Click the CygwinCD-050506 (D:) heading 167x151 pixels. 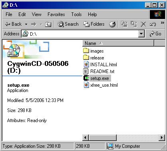coord(38,67)
